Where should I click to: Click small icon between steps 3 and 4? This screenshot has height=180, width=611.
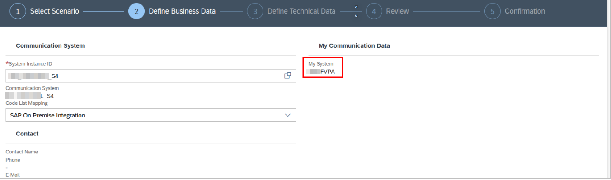357,11
